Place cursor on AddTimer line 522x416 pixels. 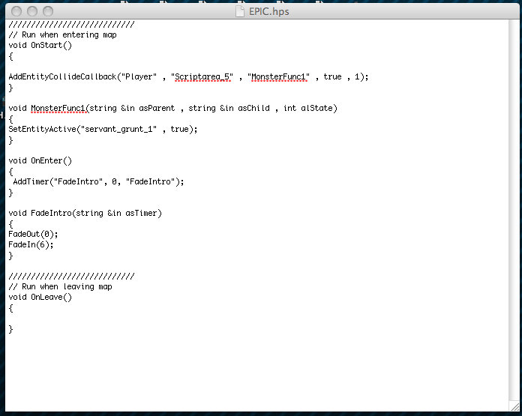[98, 181]
